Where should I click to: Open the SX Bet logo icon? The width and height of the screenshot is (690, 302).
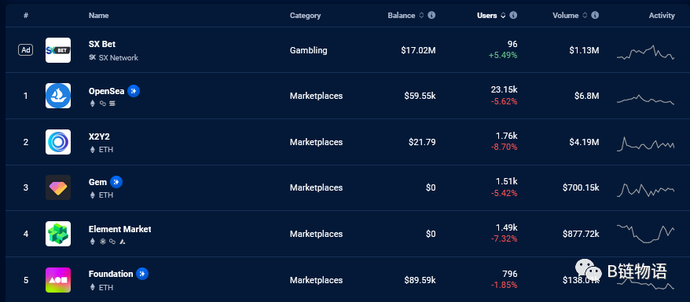tap(58, 50)
